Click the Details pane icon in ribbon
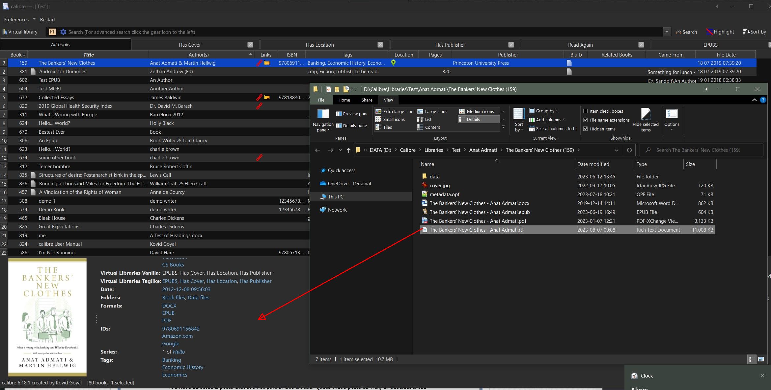Viewport: 771px width, 390px height. click(339, 126)
